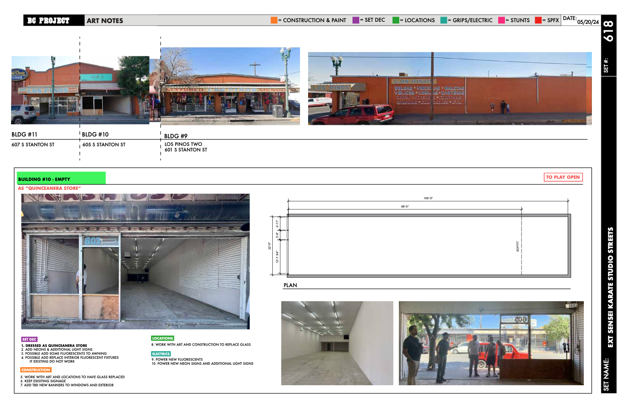
Task: Click the BLDG #11 label
Action: pos(24,134)
